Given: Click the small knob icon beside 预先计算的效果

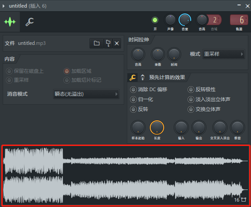Looking at the screenshot, I should [142, 78].
